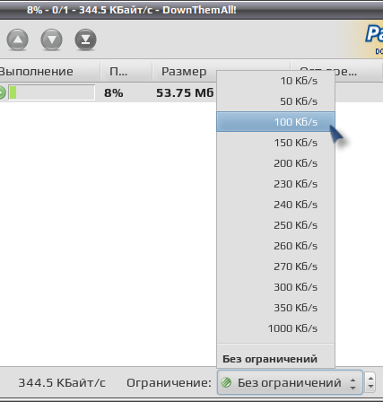Set speed limit to 200 Кб/s
The height and width of the screenshot is (402, 383).
click(275, 163)
